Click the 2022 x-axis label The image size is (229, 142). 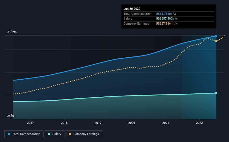199,123
